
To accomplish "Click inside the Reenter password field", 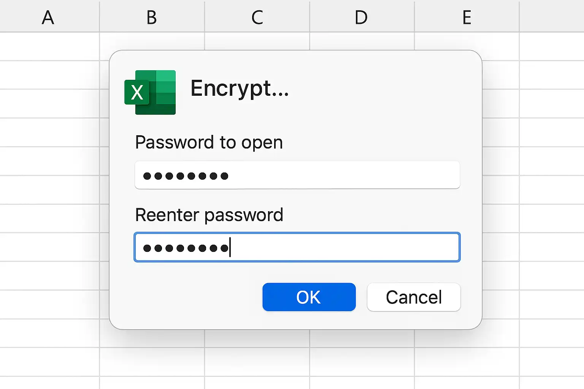I will pos(297,247).
